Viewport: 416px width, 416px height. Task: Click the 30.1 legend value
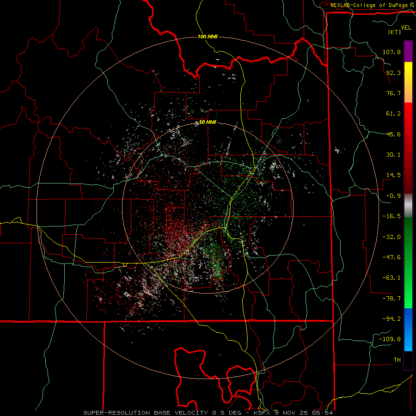pyautogui.click(x=393, y=155)
